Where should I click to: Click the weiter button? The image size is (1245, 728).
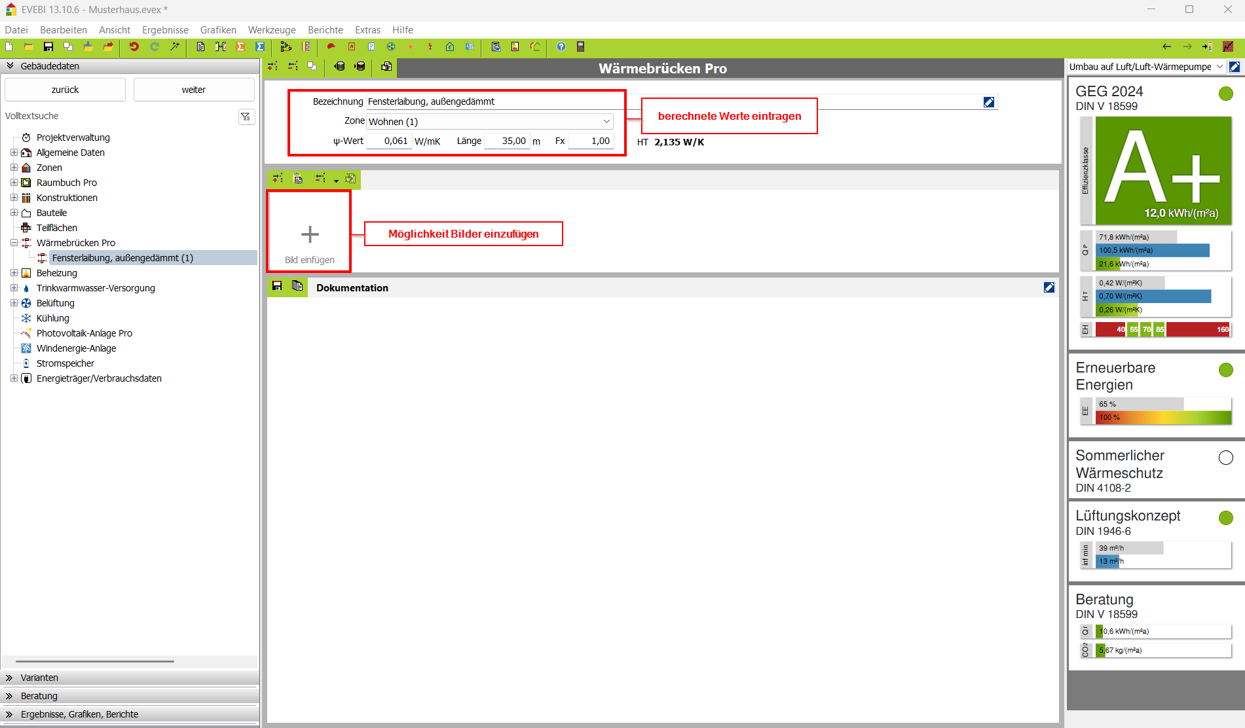point(194,90)
